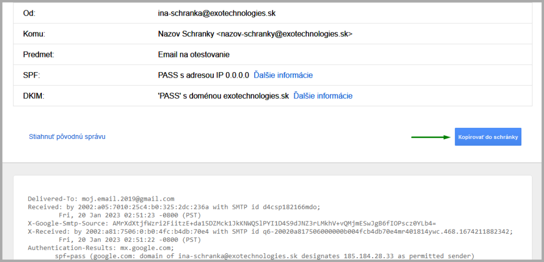Open Ďalšie informácie link in DKIM row

pyautogui.click(x=323, y=95)
